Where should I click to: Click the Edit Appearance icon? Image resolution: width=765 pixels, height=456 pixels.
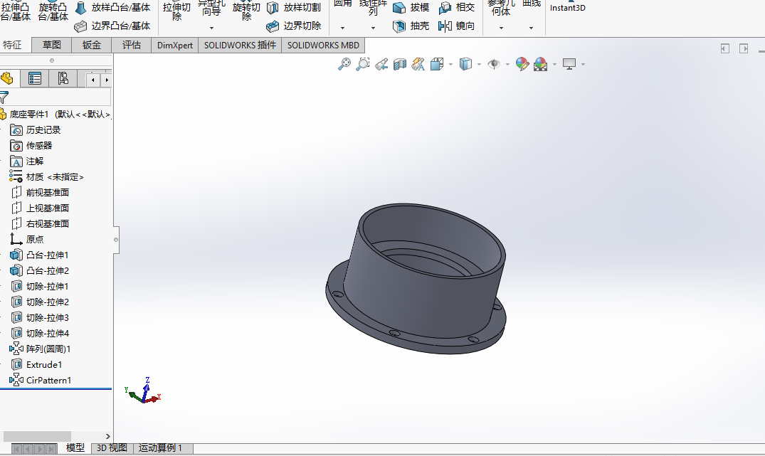522,64
